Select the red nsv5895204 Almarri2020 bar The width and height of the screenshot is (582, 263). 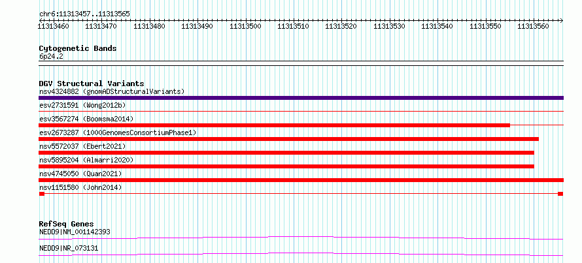[286, 166]
